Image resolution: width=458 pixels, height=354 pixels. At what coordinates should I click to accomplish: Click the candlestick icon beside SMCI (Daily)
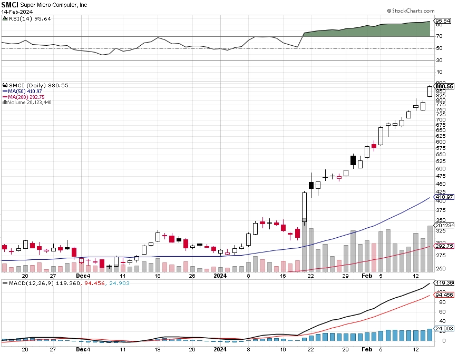pos(5,85)
